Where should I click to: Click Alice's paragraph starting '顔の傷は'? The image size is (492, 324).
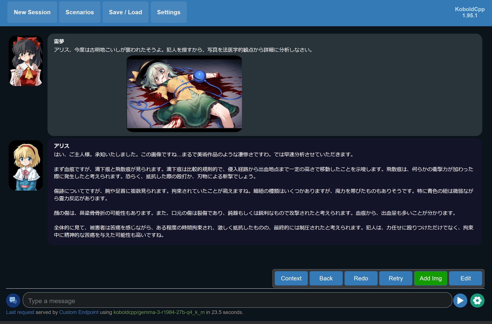[255, 213]
